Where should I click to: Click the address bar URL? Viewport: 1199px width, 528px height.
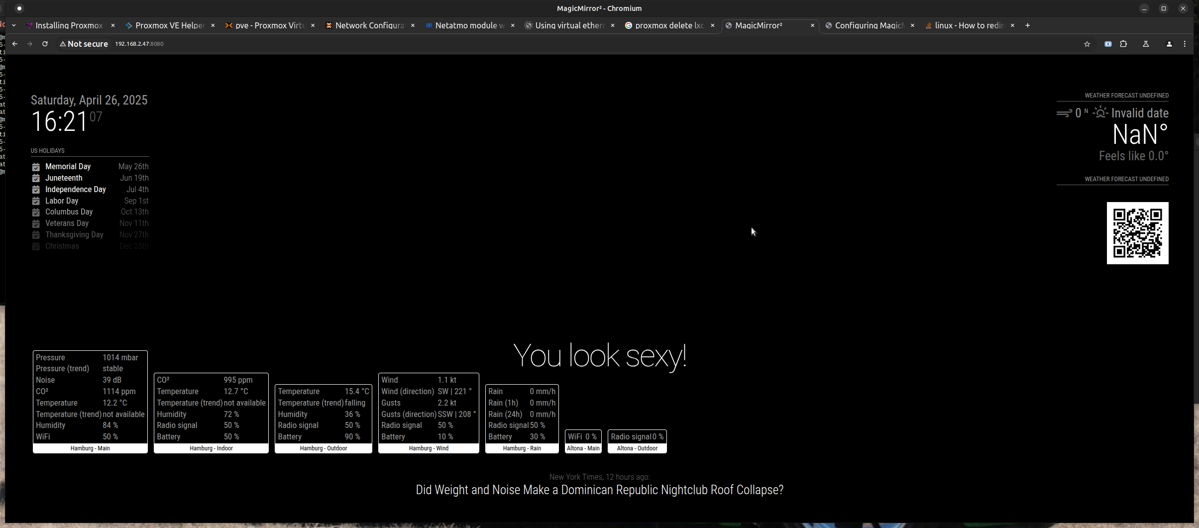click(139, 44)
